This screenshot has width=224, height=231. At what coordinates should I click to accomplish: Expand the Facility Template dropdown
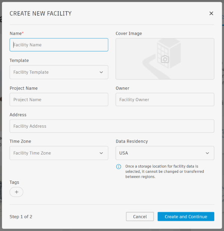point(59,72)
